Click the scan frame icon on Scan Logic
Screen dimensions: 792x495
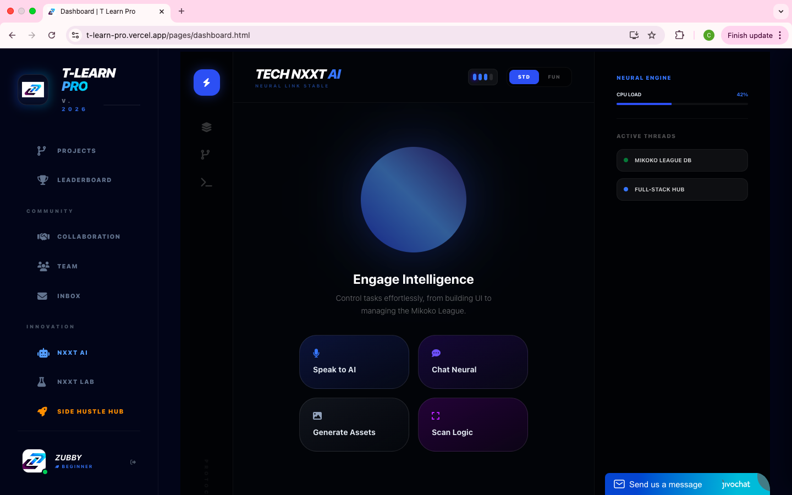[x=436, y=416]
